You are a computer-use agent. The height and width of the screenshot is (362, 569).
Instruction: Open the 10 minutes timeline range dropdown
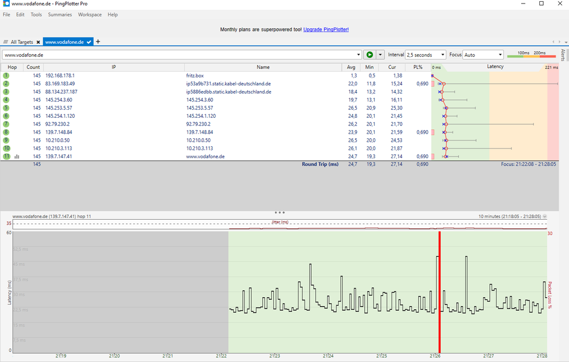tap(544, 217)
